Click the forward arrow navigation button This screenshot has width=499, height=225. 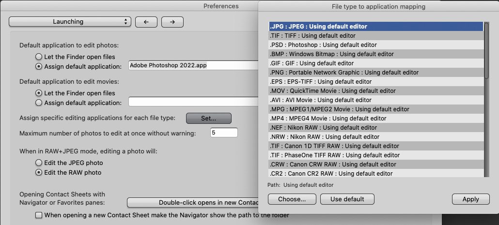click(x=172, y=22)
